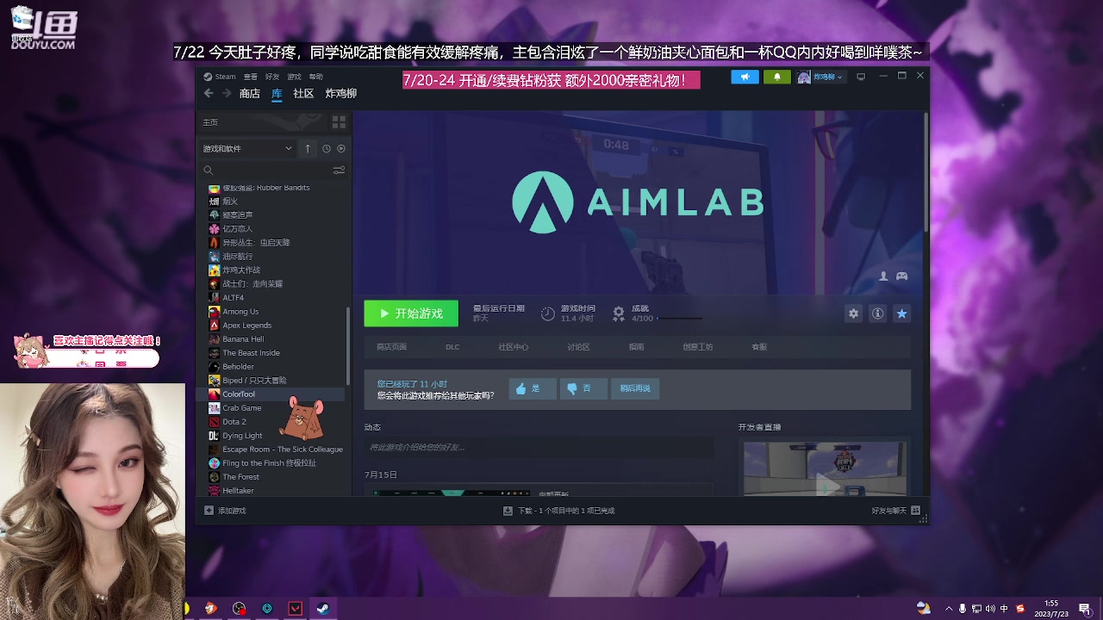The width and height of the screenshot is (1103, 620).
Task: Open the 查看 menu
Action: [x=250, y=77]
